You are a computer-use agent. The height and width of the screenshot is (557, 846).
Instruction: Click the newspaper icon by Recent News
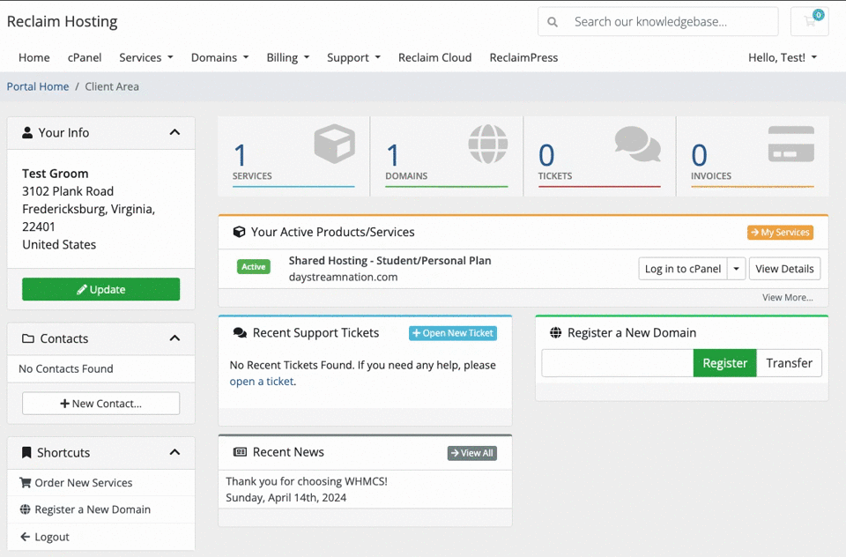(x=240, y=452)
